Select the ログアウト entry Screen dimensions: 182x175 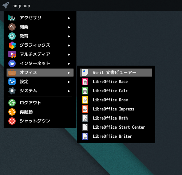coord(40,103)
